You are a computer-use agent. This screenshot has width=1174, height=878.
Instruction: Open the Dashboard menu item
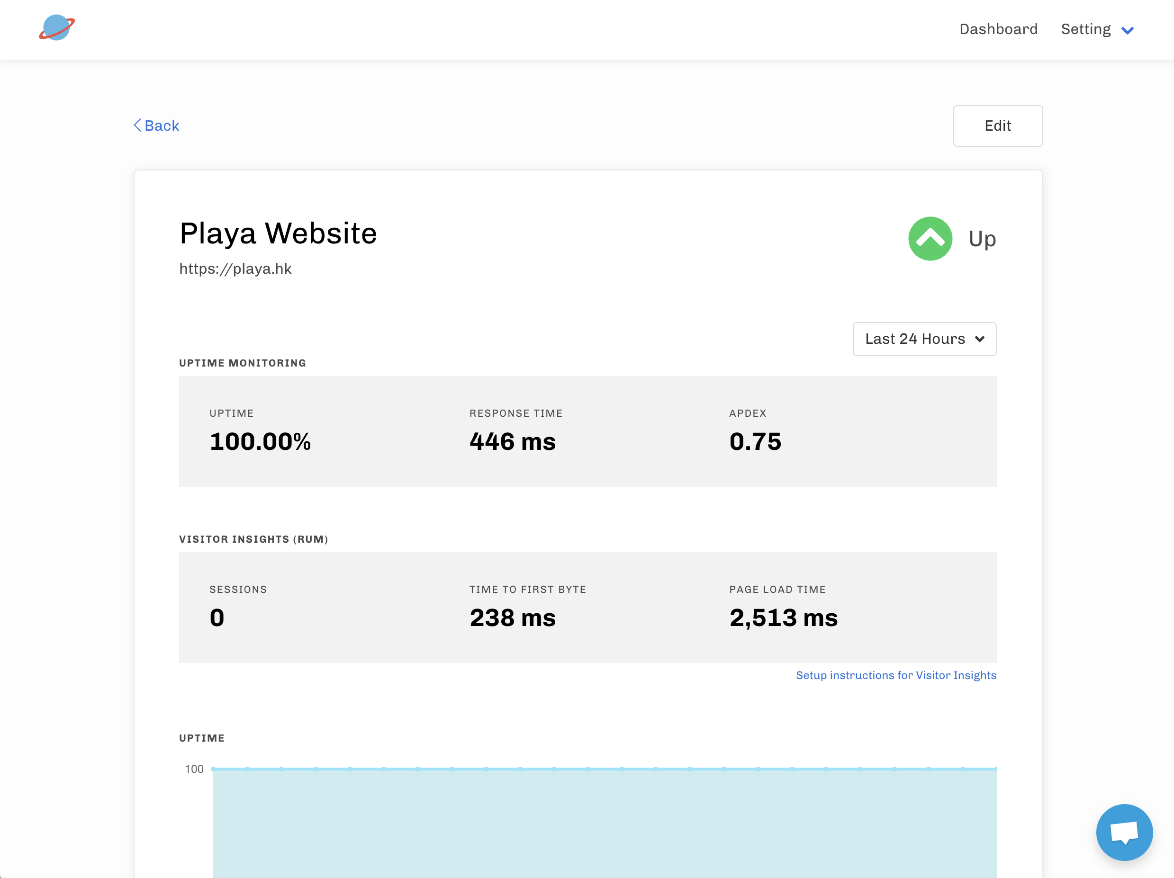pos(998,29)
